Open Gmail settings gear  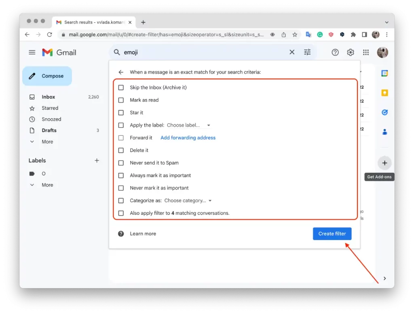click(351, 52)
